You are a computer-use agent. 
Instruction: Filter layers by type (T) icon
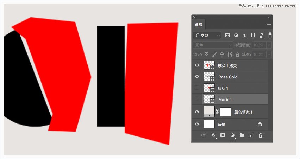[244, 36]
